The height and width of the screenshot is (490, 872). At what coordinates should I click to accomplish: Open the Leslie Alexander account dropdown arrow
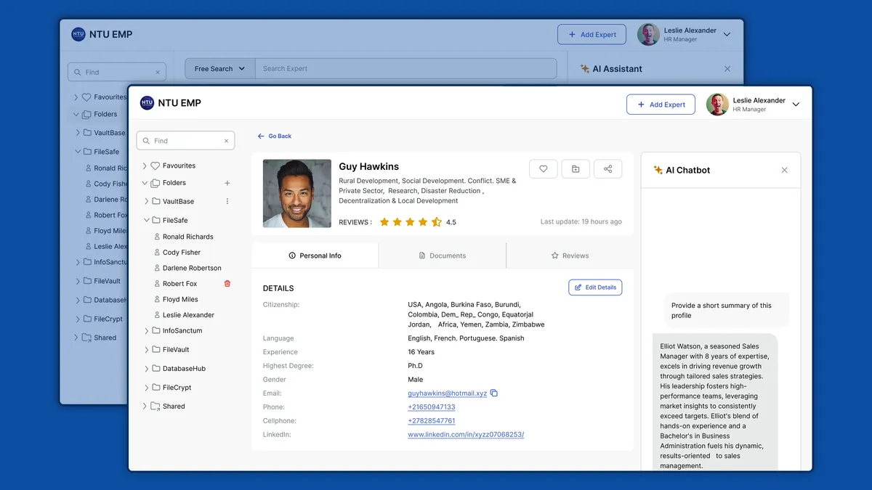(x=796, y=105)
